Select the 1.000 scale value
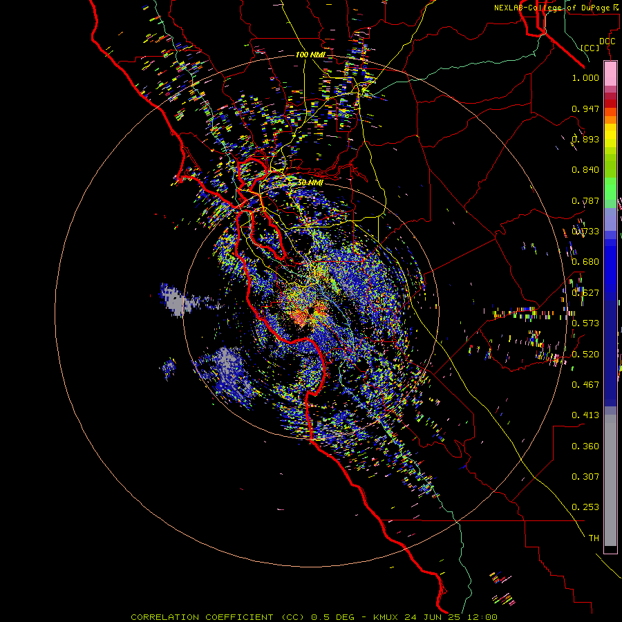Image resolution: width=622 pixels, height=622 pixels. click(x=585, y=77)
